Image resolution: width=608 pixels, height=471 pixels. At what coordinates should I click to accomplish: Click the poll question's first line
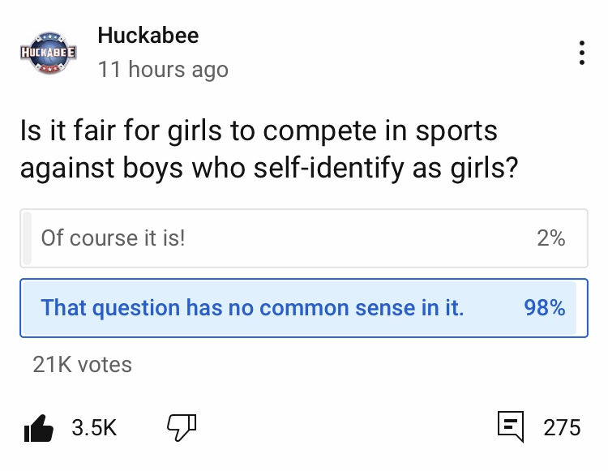[x=259, y=132]
